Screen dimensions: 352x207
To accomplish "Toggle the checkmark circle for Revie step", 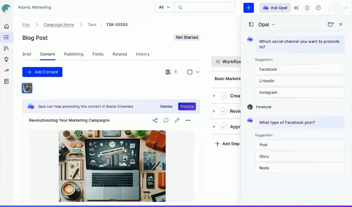I will click(x=223, y=111).
